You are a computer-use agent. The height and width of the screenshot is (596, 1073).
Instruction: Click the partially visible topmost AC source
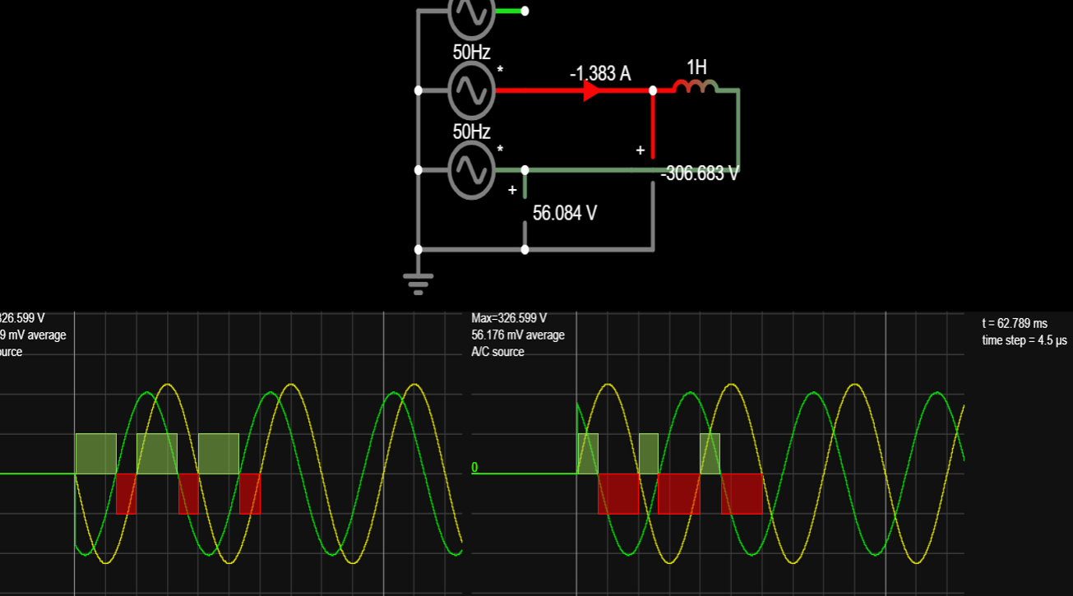pyautogui.click(x=471, y=12)
